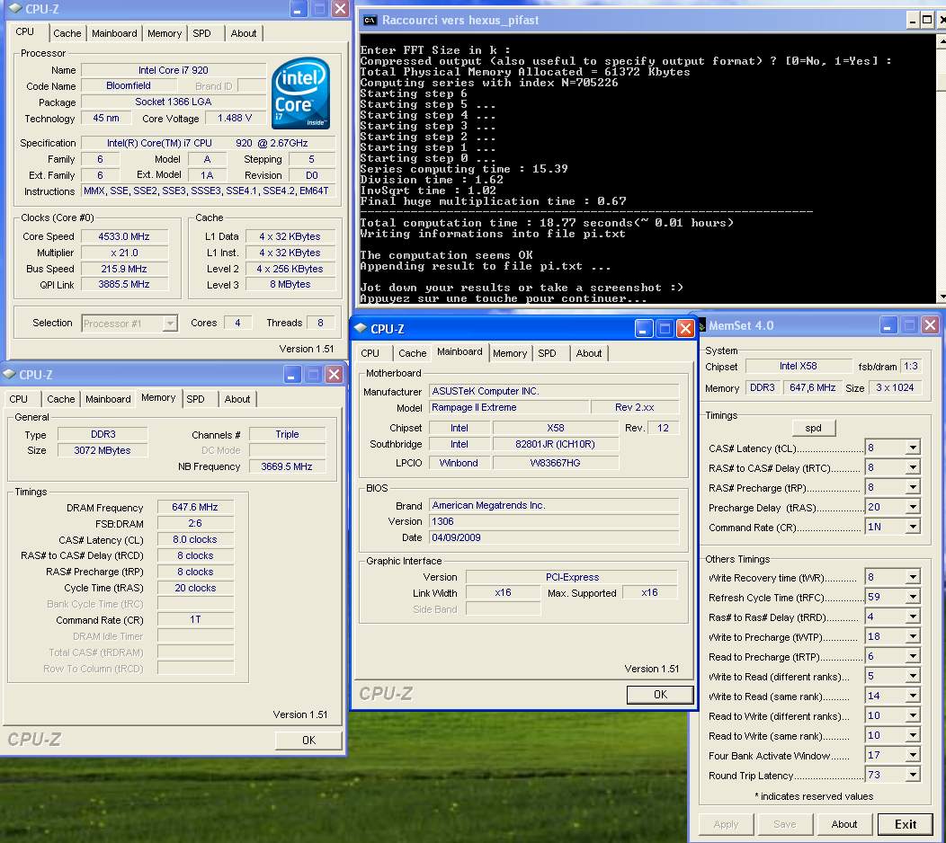Image resolution: width=946 pixels, height=843 pixels.
Task: Minimize the CPU-Z Memory window
Action: coord(291,375)
